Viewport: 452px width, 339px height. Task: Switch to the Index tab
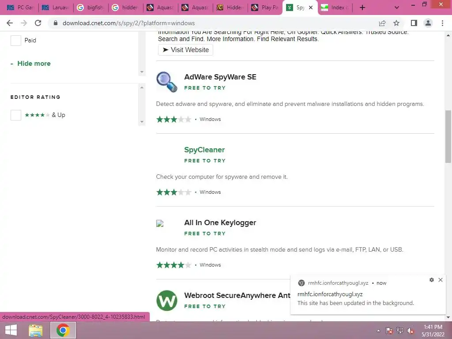click(x=335, y=8)
